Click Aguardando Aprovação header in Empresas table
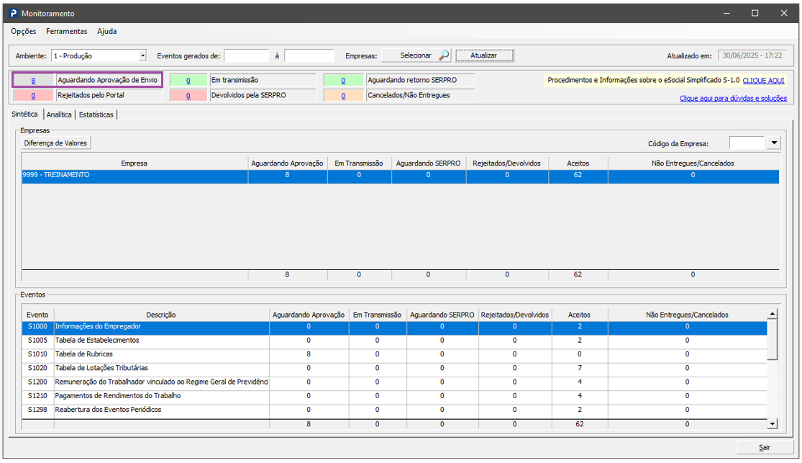 [288, 163]
